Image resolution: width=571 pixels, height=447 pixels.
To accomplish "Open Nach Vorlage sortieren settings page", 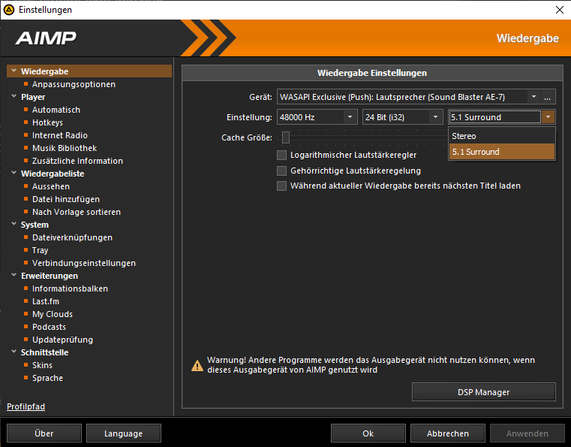I will pyautogui.click(x=77, y=212).
